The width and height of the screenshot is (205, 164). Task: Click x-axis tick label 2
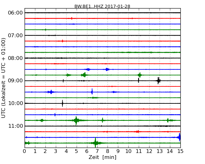click(45, 151)
